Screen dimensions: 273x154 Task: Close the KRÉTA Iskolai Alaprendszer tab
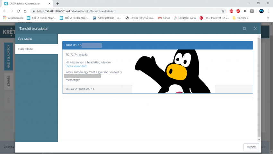49,4
